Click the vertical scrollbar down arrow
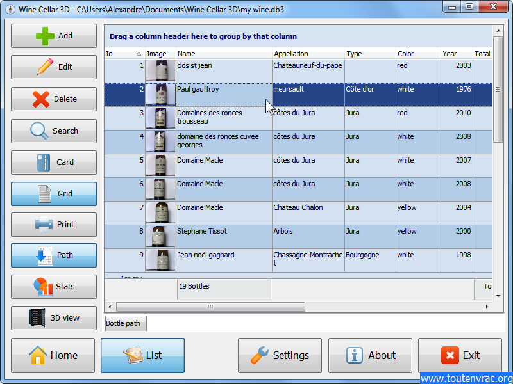The width and height of the screenshot is (513, 384). coord(498,296)
